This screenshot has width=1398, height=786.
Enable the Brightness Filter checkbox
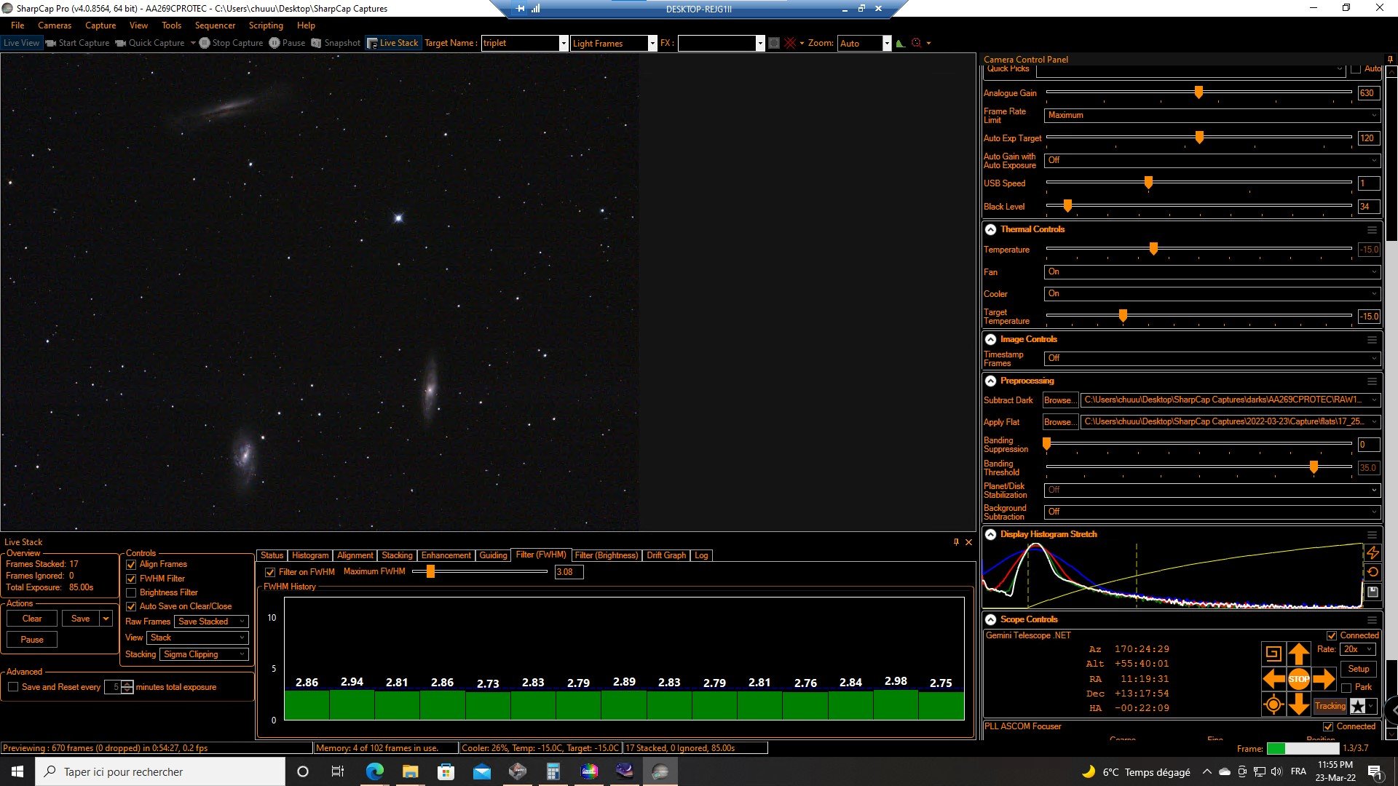[x=131, y=592]
